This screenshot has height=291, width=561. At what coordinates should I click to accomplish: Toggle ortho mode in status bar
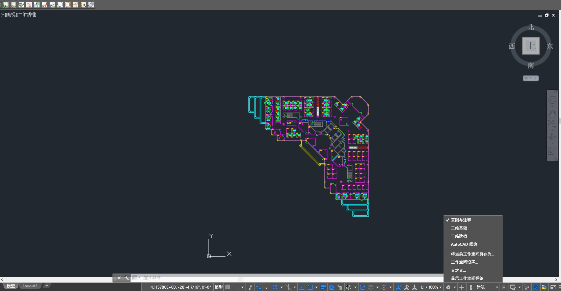pyautogui.click(x=267, y=287)
